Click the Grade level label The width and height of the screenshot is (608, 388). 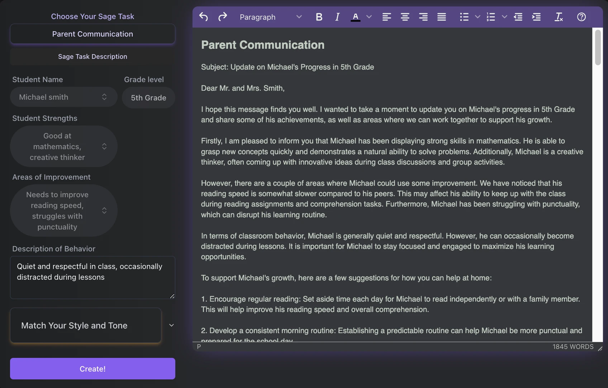144,80
